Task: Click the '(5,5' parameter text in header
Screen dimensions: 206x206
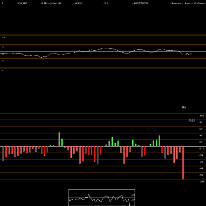Action: (x=106, y=3)
